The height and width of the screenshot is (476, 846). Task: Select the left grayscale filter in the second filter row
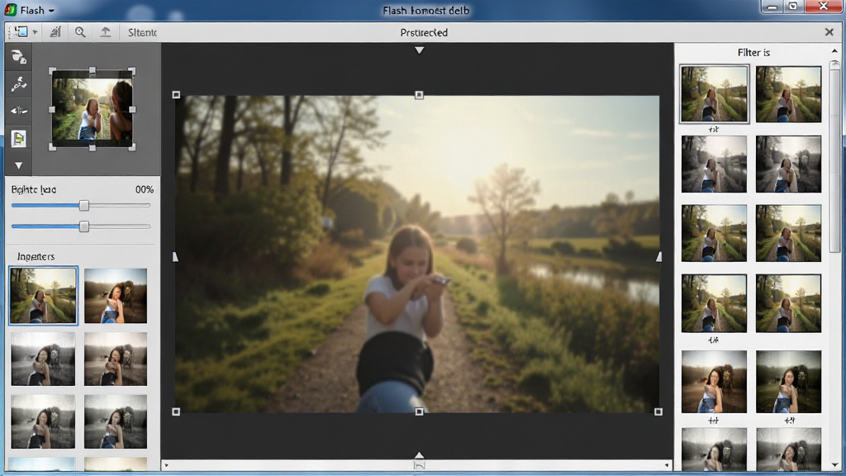(x=714, y=164)
